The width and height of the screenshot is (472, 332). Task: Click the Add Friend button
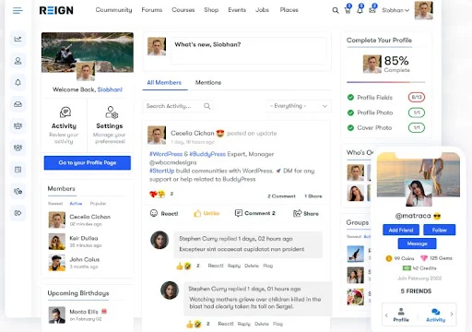pyautogui.click(x=401, y=230)
